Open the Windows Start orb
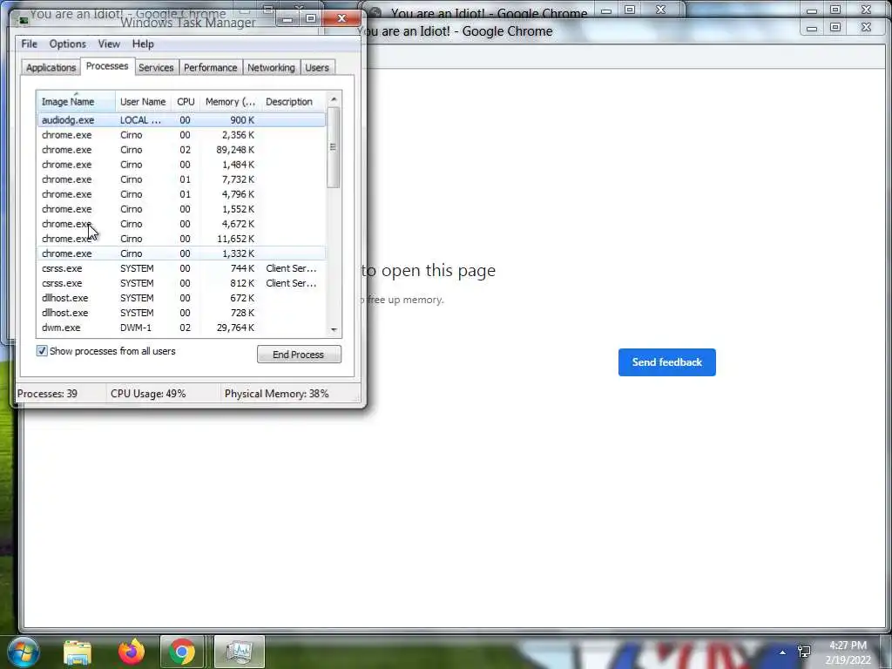Screen dimensions: 892x669 [x=23, y=652]
